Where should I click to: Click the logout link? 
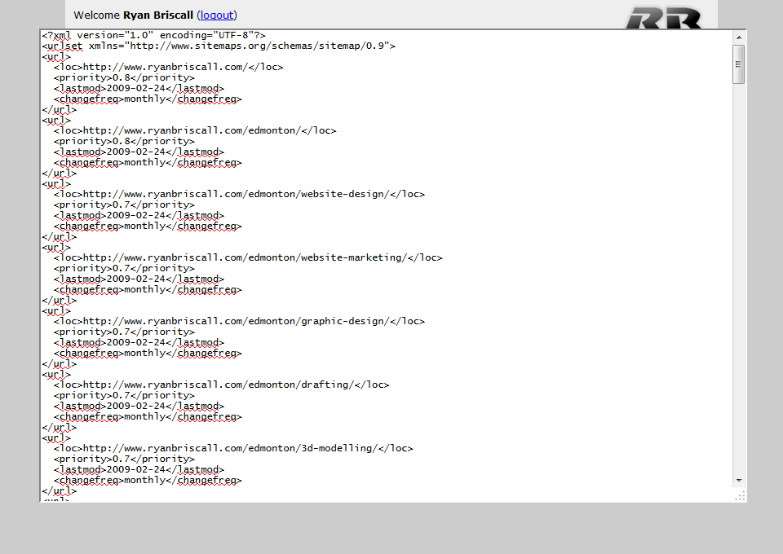point(217,15)
